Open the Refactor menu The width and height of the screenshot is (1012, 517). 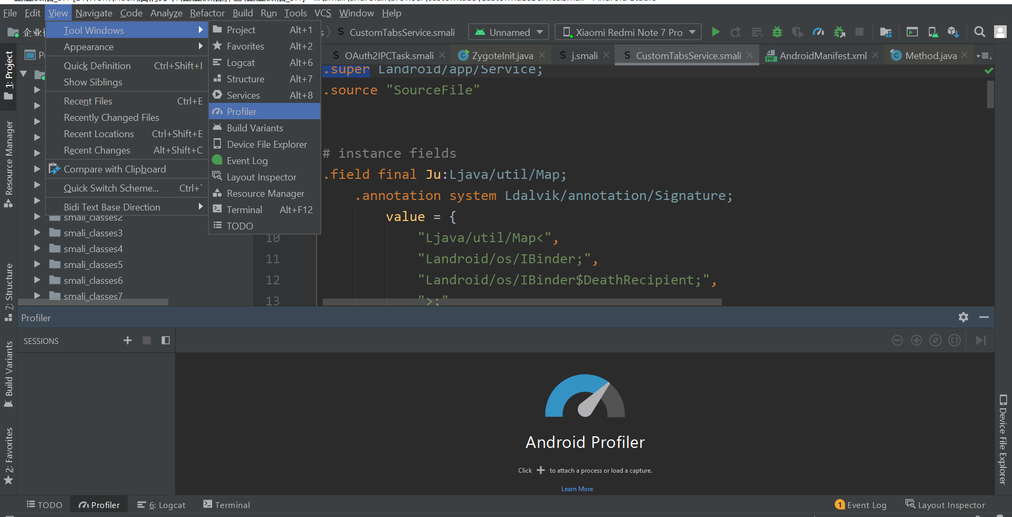[x=207, y=13]
